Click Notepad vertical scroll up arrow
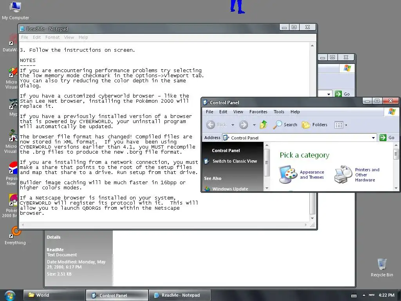401x301 pixels. [312, 45]
